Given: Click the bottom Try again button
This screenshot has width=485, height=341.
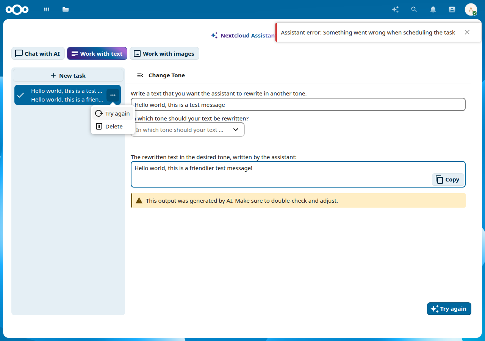Looking at the screenshot, I should [449, 309].
